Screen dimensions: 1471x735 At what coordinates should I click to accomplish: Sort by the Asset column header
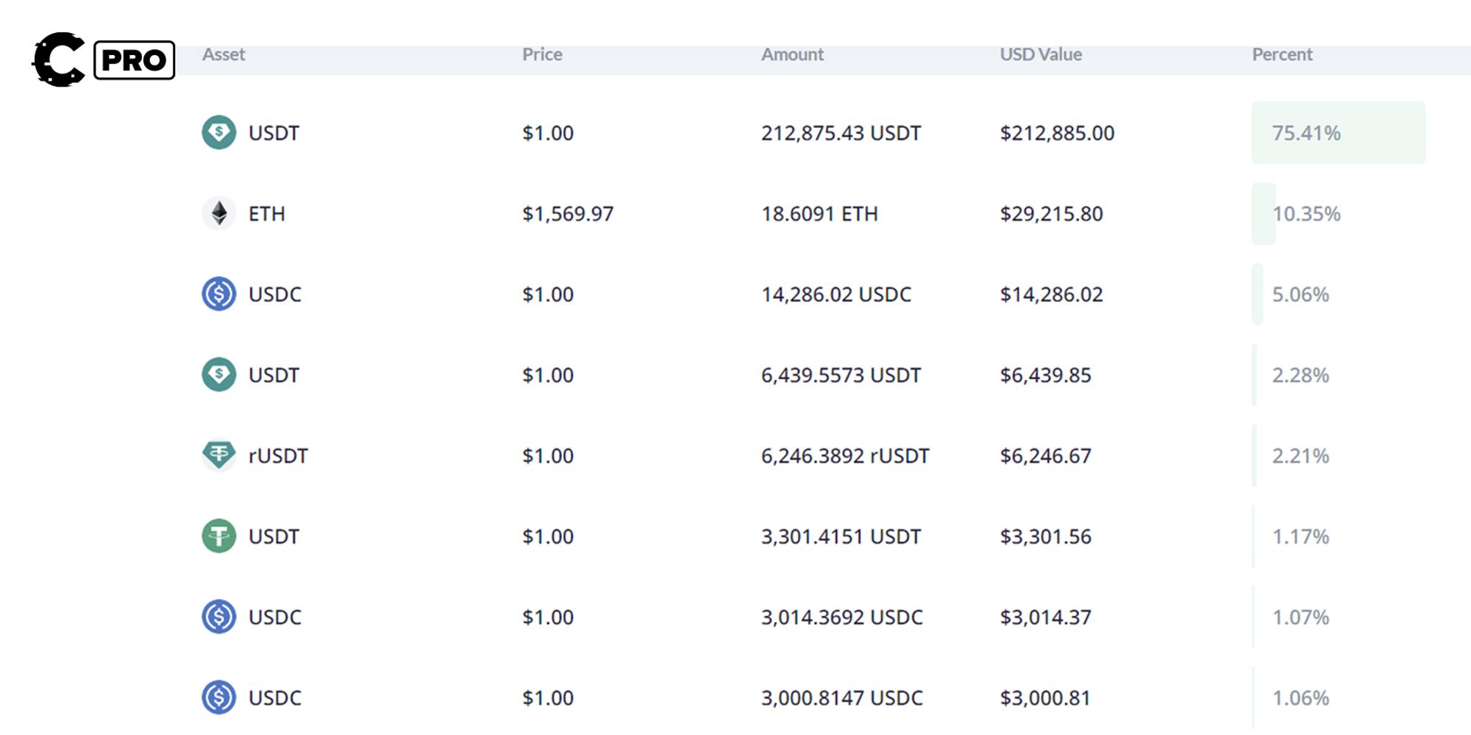[x=224, y=54]
